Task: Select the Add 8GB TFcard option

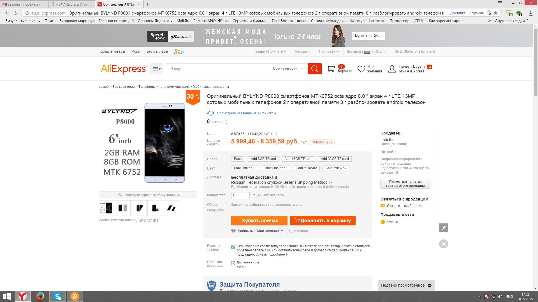Action: [x=263, y=159]
